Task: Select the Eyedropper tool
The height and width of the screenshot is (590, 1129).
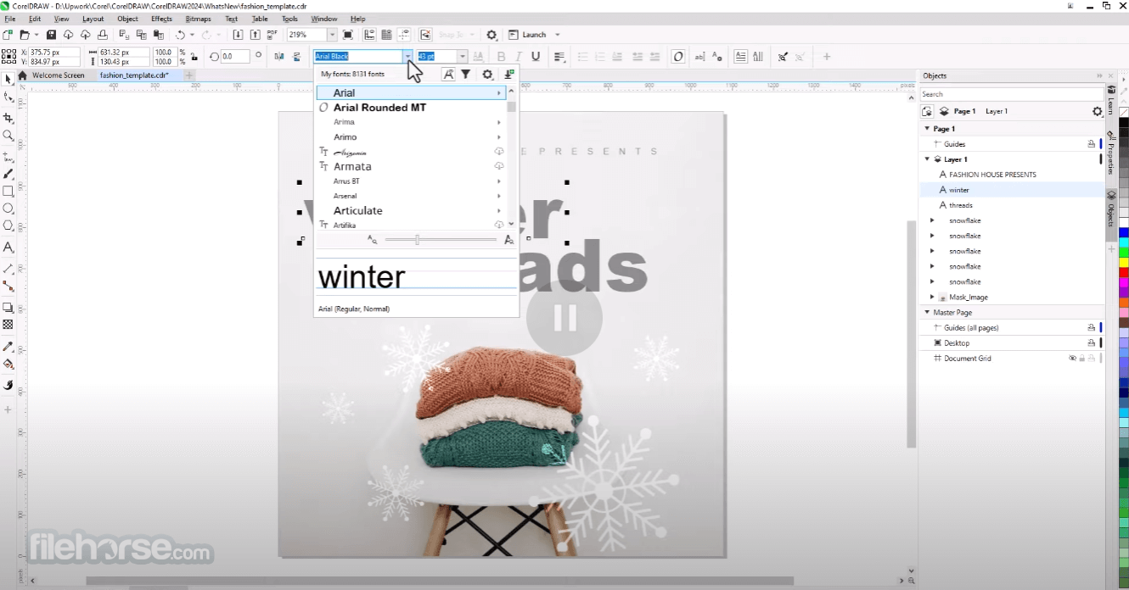Action: pos(8,347)
